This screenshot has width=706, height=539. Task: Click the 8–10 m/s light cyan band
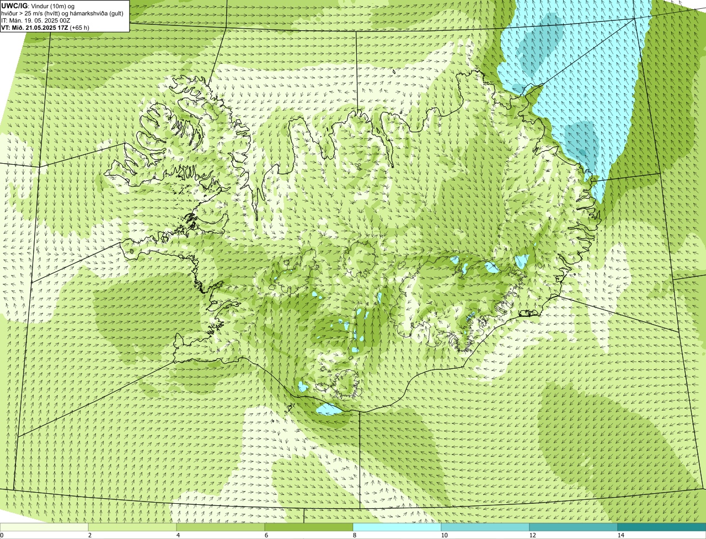coord(397,527)
